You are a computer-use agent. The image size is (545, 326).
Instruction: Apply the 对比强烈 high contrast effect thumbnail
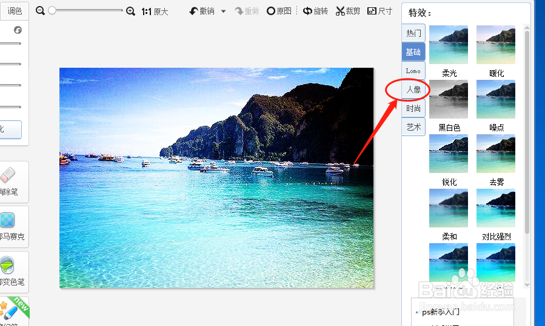click(496, 208)
